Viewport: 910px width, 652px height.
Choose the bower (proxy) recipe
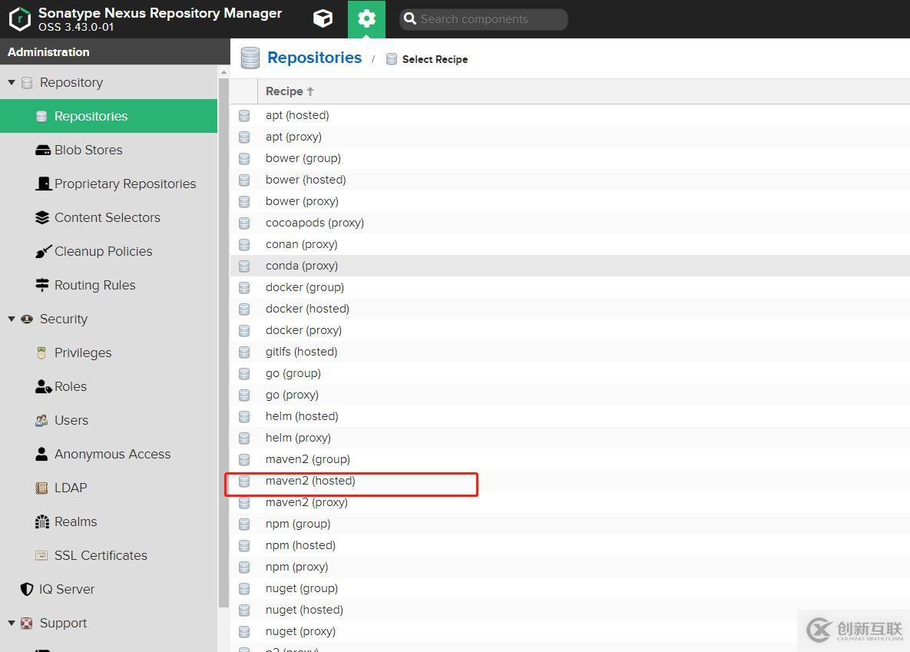click(x=570, y=201)
